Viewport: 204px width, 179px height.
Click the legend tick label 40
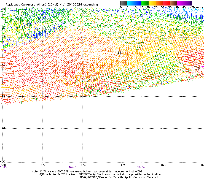coord(177,7)
